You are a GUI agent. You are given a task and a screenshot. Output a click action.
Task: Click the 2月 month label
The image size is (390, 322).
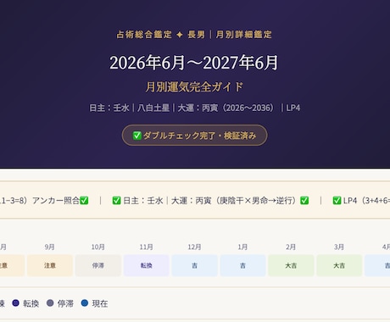(291, 247)
